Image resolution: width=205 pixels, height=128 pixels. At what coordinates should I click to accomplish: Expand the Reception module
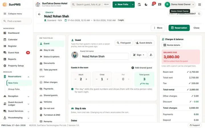[x=28, y=96]
